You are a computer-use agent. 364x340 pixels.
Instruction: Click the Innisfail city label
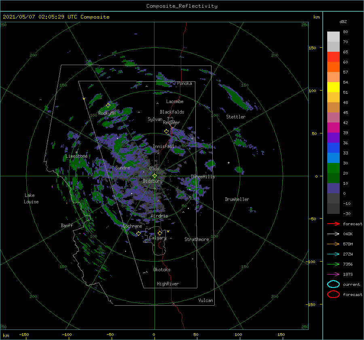(163, 146)
